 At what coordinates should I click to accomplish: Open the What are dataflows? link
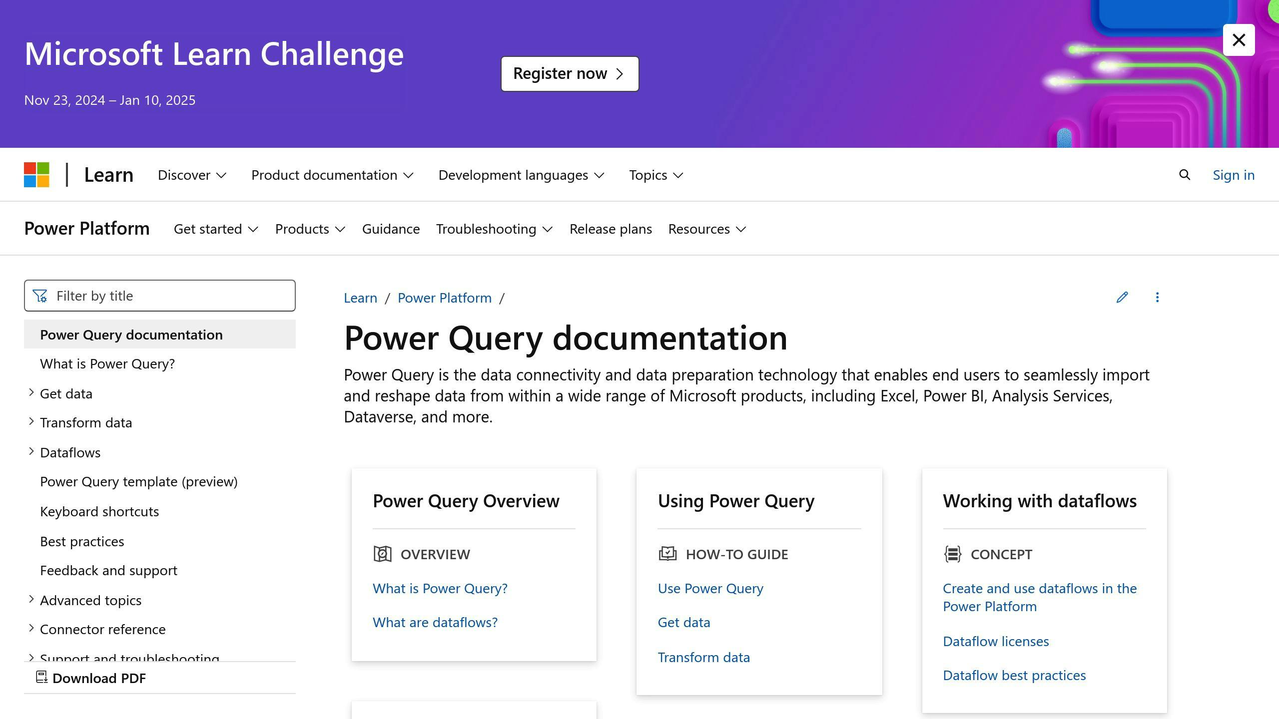[435, 622]
